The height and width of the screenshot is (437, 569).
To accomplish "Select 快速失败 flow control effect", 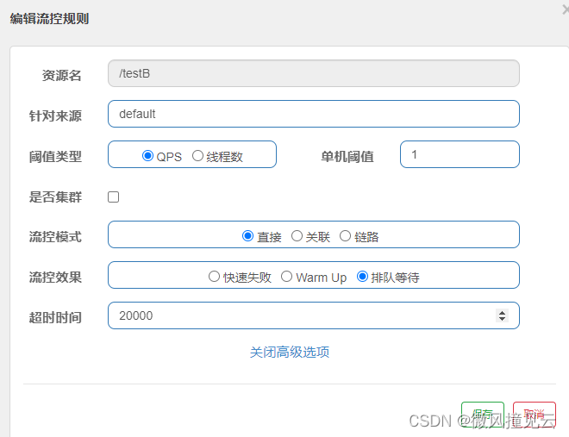I will tap(214, 277).
